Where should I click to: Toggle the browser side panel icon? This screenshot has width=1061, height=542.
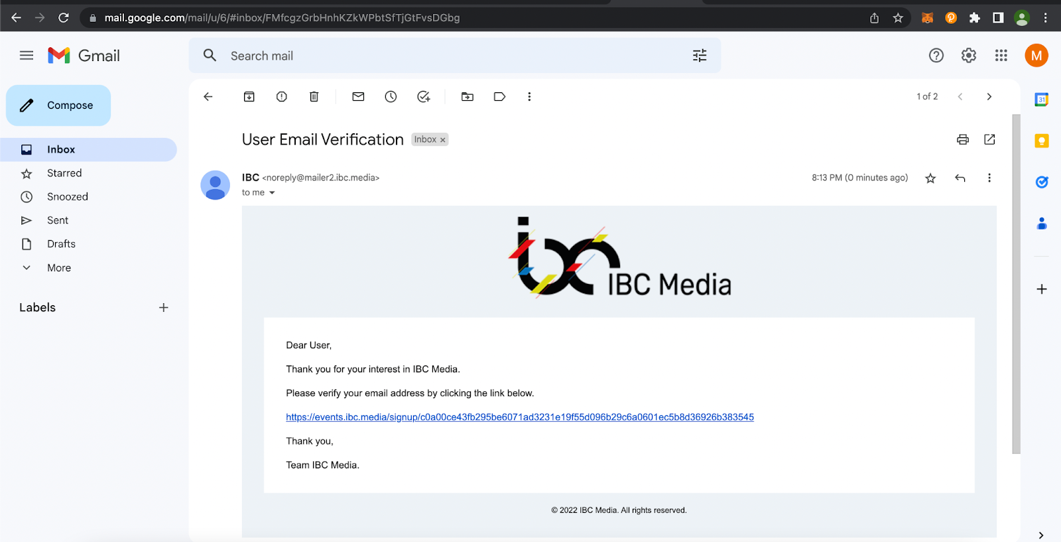(998, 18)
